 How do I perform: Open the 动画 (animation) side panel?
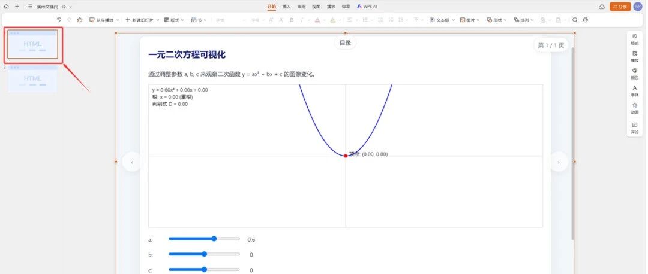pyautogui.click(x=635, y=108)
